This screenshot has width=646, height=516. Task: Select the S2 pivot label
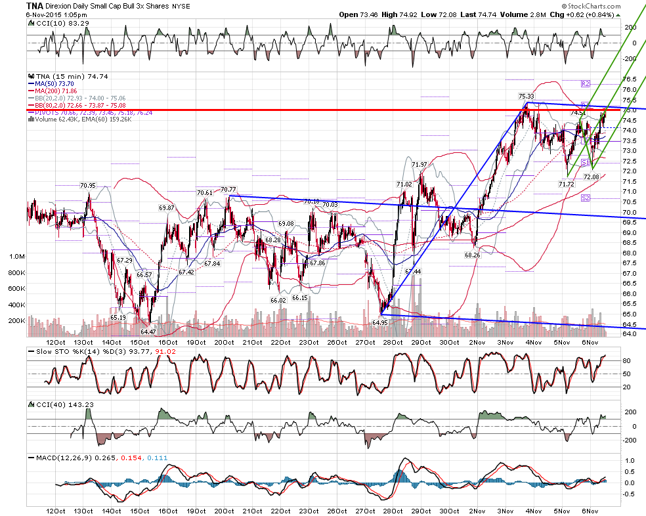[586, 198]
